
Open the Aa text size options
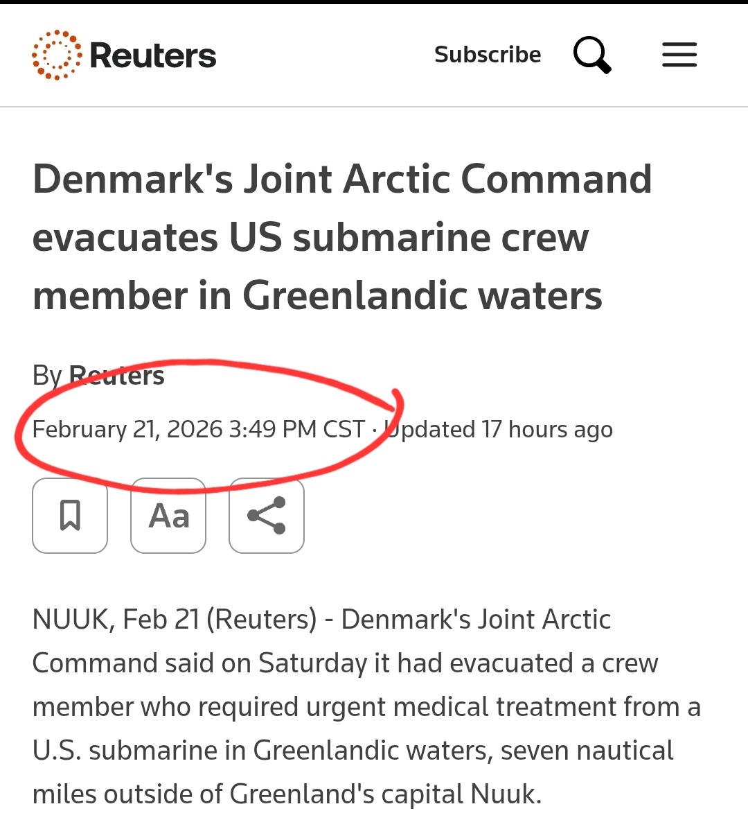(x=168, y=516)
